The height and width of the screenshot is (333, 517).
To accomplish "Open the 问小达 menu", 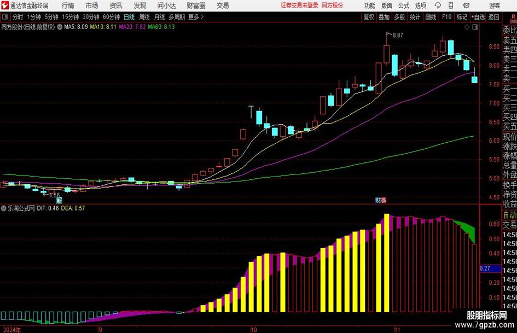I will coord(166,5).
